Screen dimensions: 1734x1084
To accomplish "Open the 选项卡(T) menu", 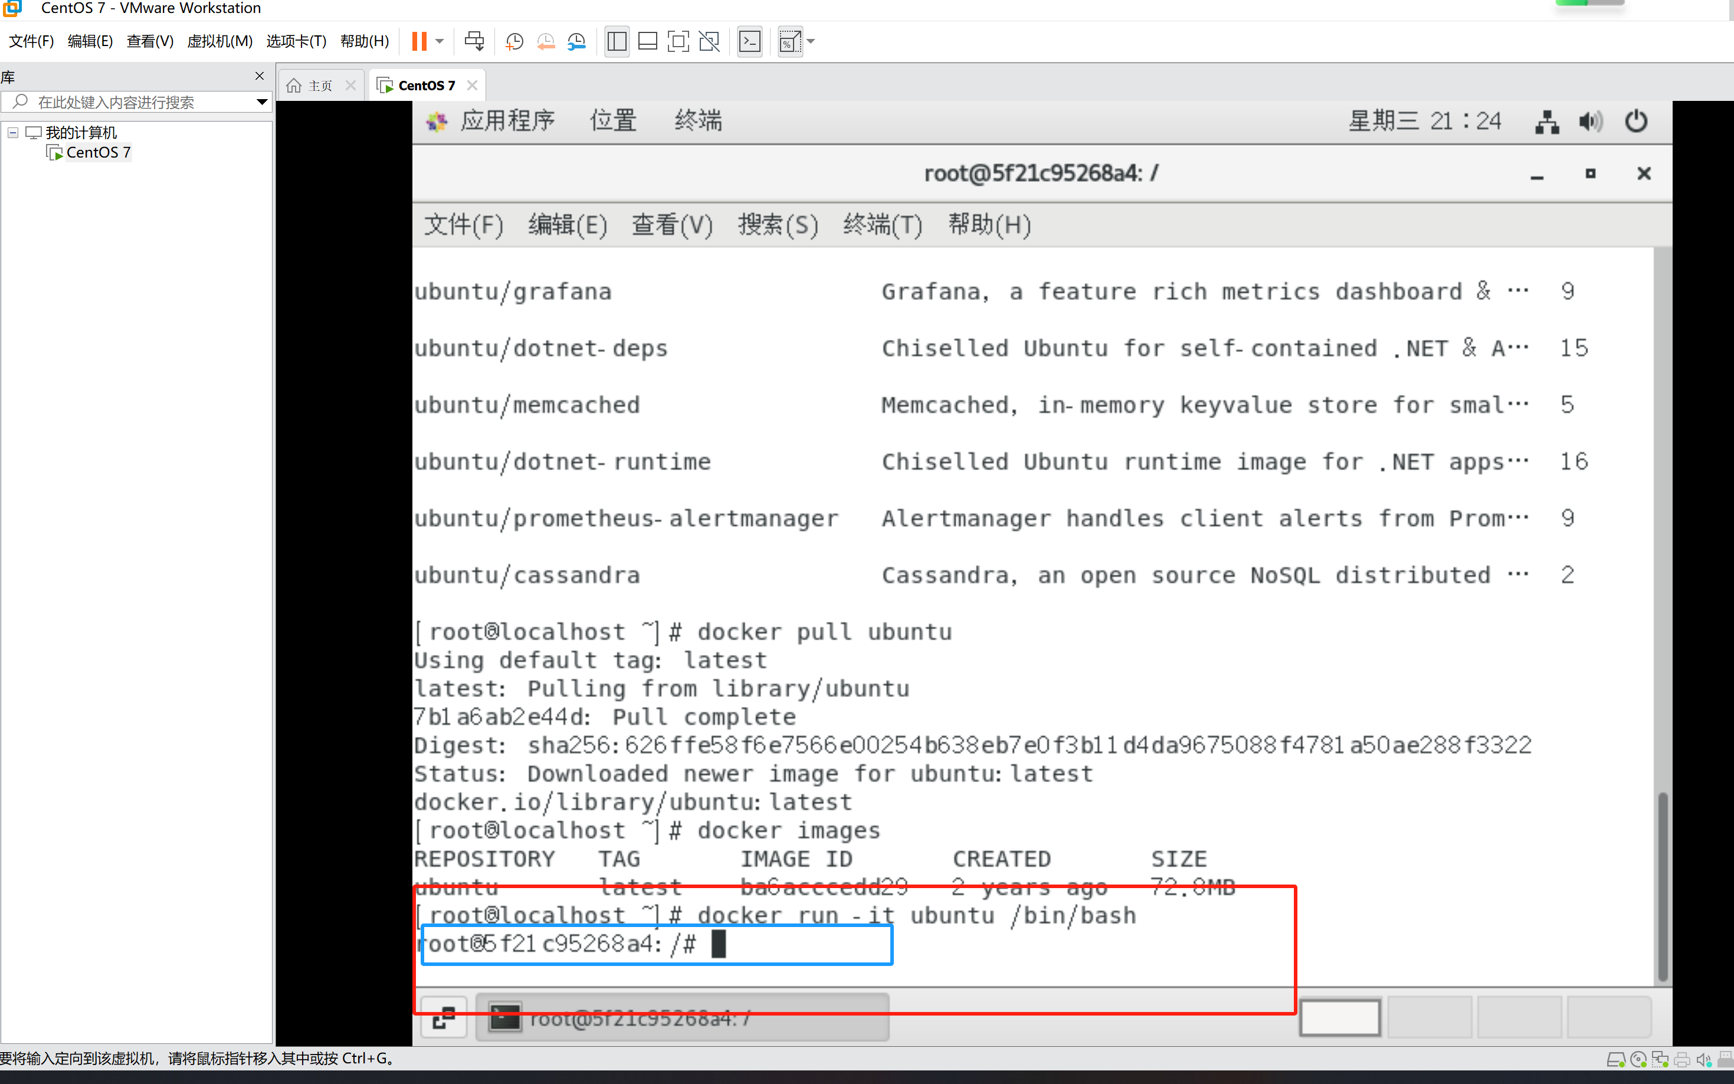I will click(x=296, y=41).
